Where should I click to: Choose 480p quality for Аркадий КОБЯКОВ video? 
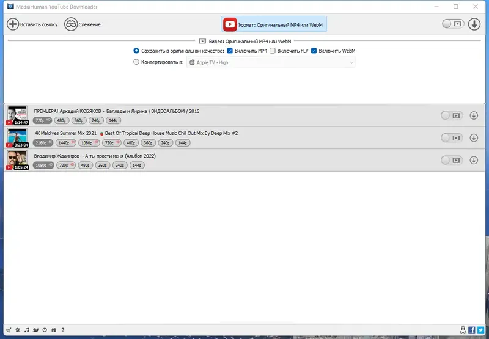(62, 120)
